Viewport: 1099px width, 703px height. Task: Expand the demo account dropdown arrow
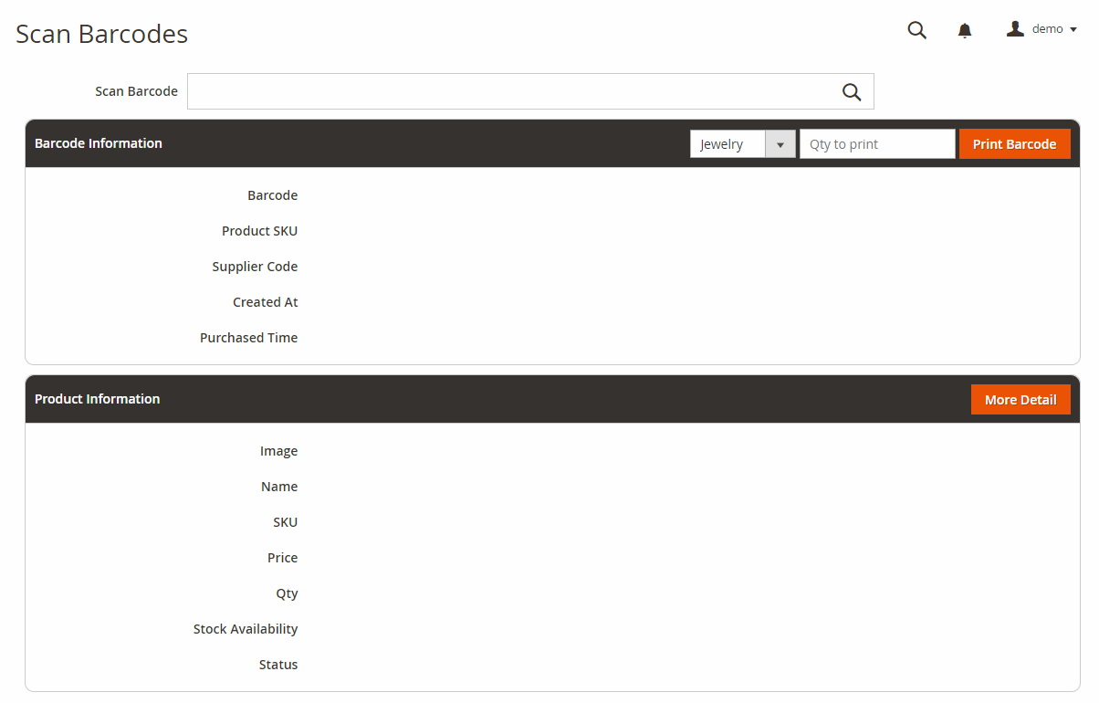point(1073,30)
